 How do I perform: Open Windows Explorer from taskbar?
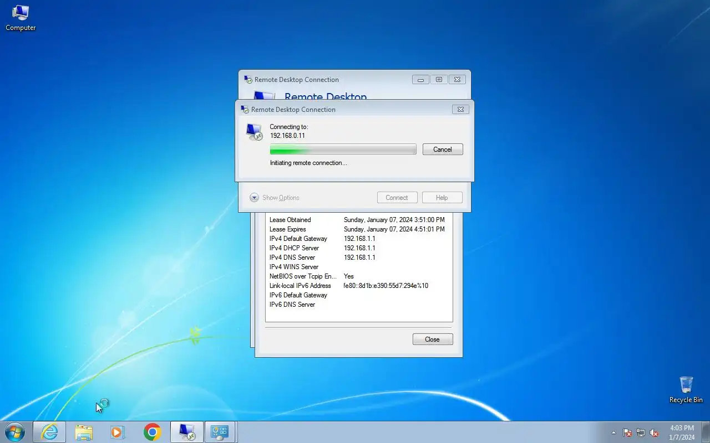click(x=84, y=432)
